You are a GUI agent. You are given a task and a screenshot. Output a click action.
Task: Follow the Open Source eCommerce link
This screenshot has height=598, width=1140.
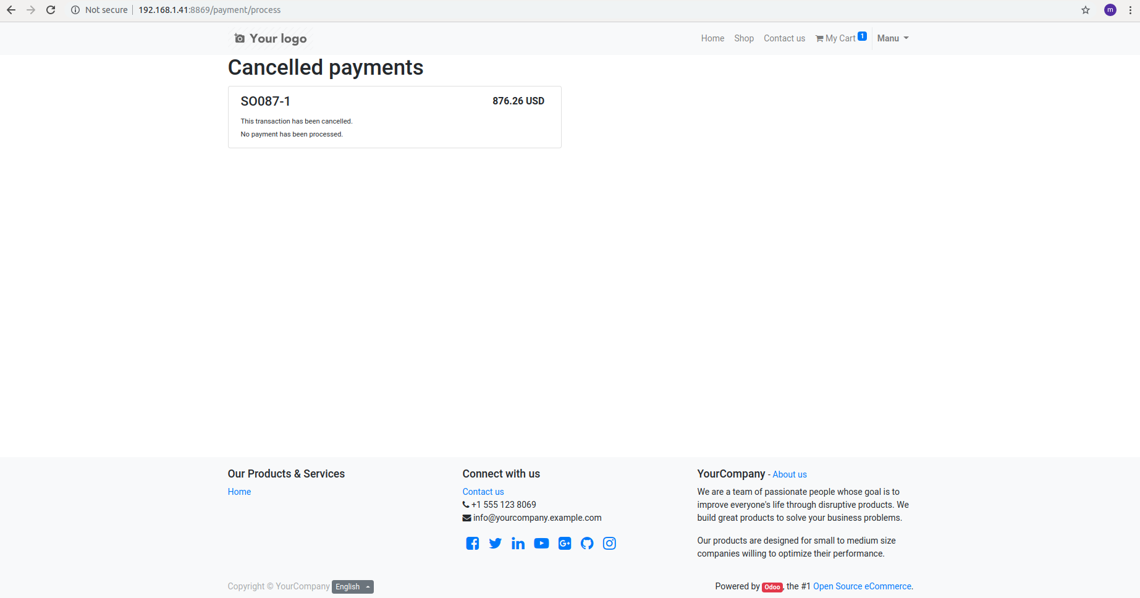862,586
